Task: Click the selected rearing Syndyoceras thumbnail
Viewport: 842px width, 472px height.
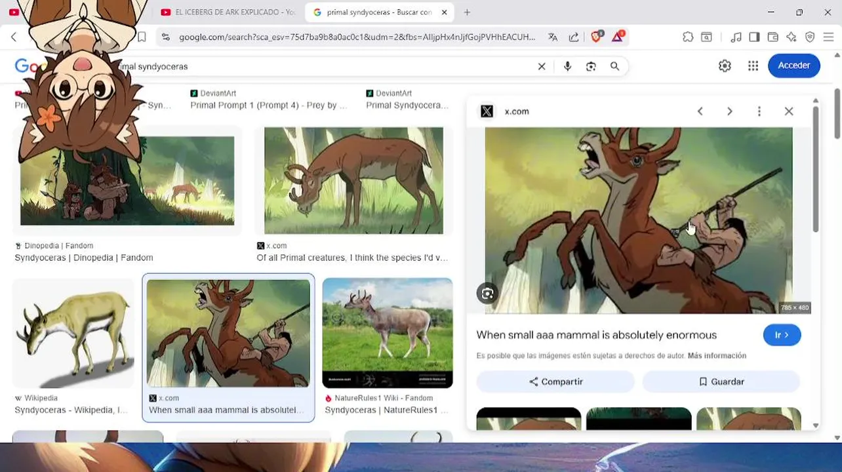Action: pos(228,334)
